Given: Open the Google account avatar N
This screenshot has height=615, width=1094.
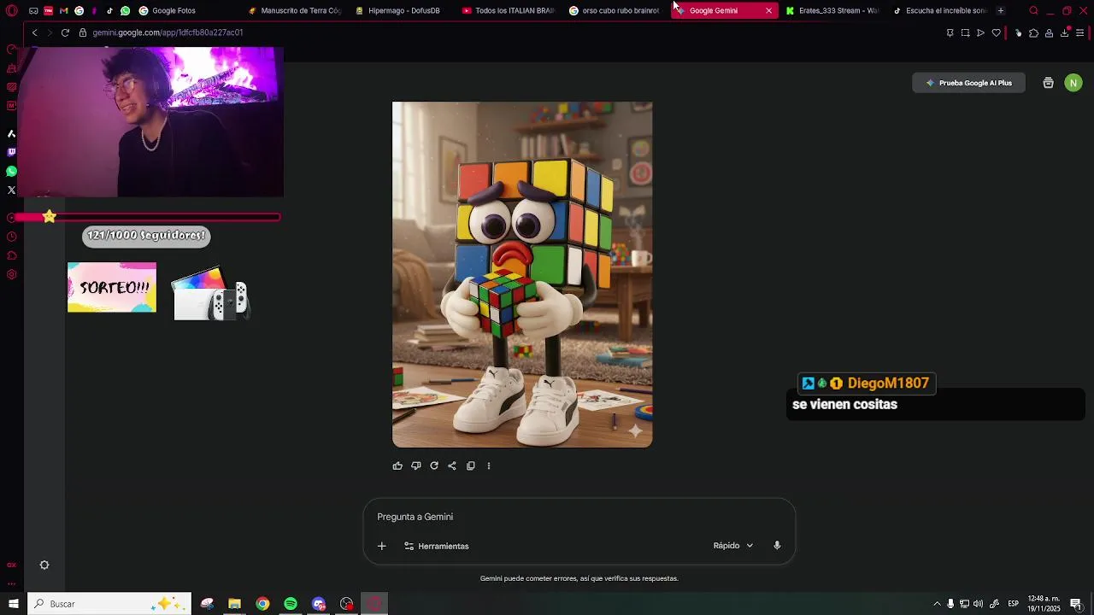Looking at the screenshot, I should 1073,83.
